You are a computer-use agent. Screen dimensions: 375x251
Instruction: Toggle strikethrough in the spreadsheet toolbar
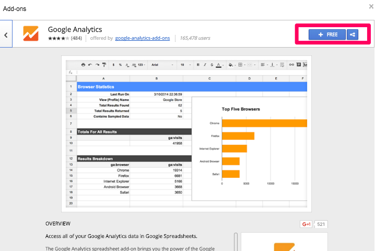tap(213, 65)
